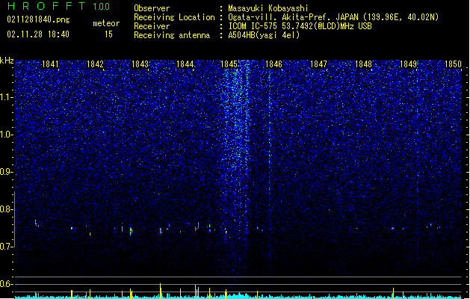Select the version number 1.00
Image resolution: width=470 pixels, height=299 pixels.
click(x=102, y=7)
